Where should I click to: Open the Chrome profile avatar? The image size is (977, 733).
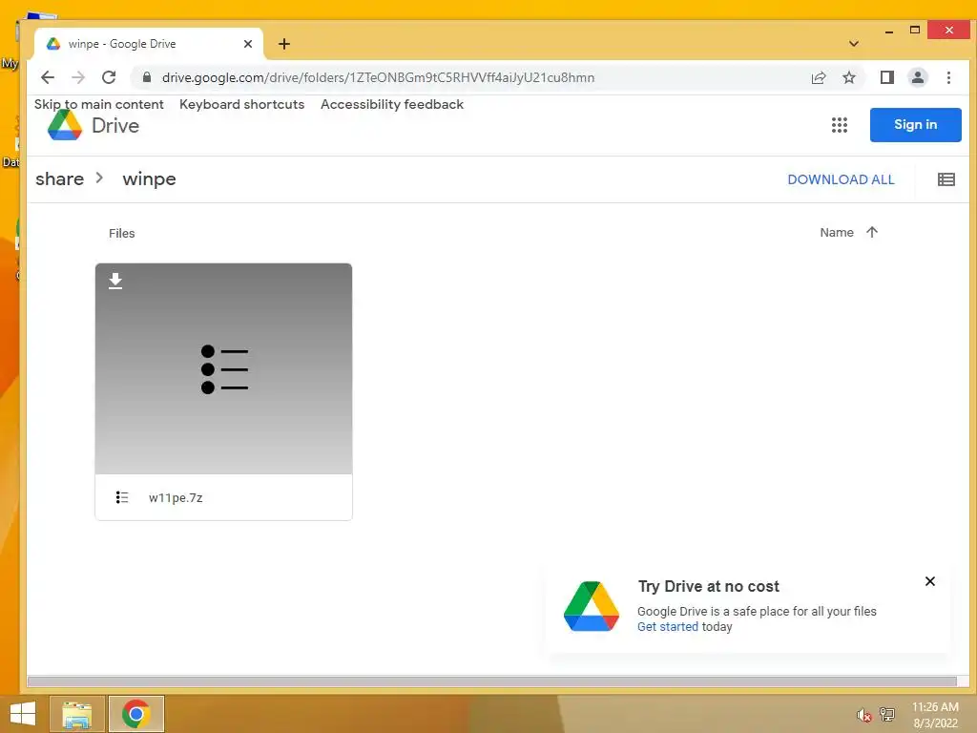click(x=917, y=77)
